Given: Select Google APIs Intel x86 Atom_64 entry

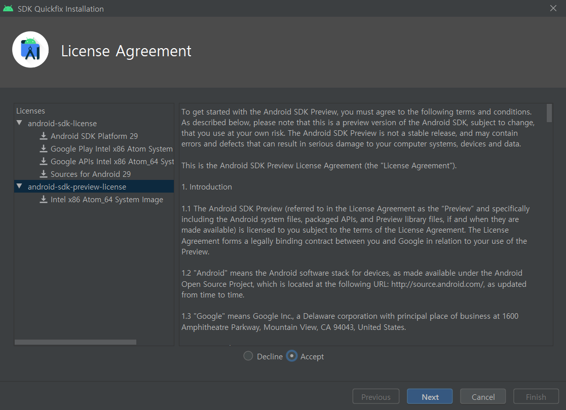Looking at the screenshot, I should coord(112,161).
